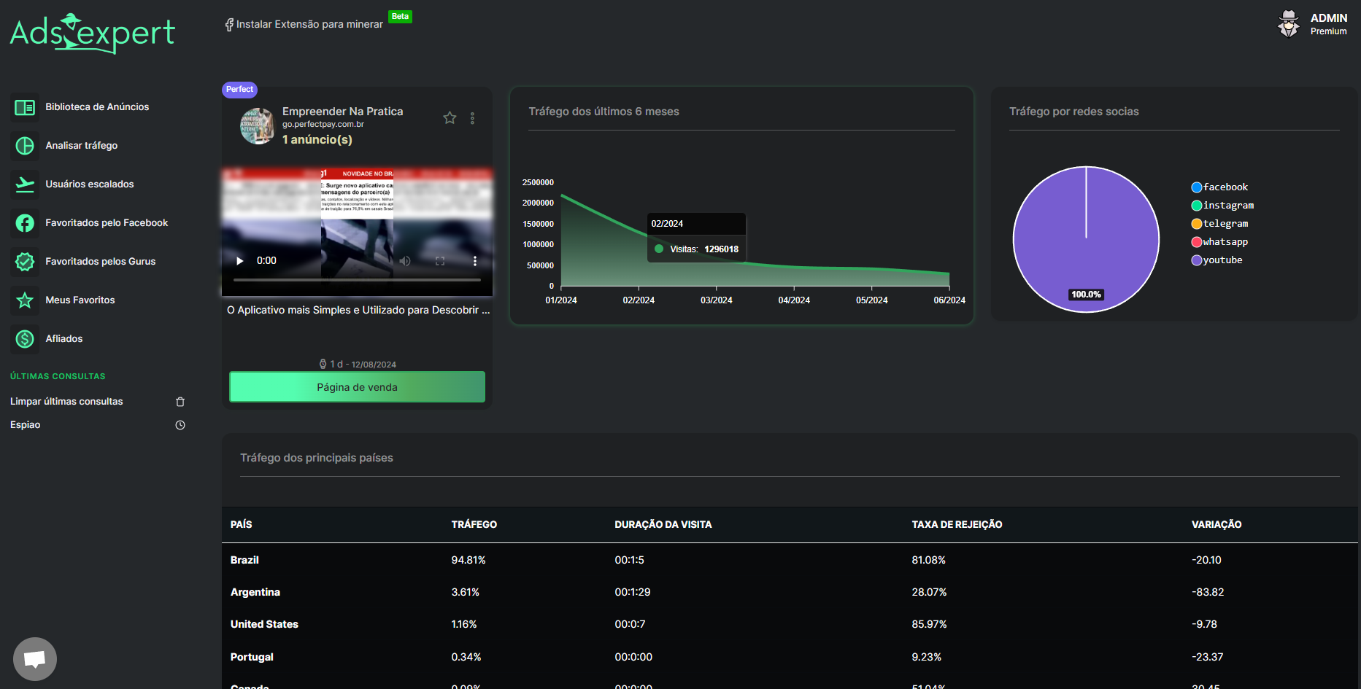Click Instalar Extensão para minerar link
This screenshot has height=689, width=1361.
point(309,25)
